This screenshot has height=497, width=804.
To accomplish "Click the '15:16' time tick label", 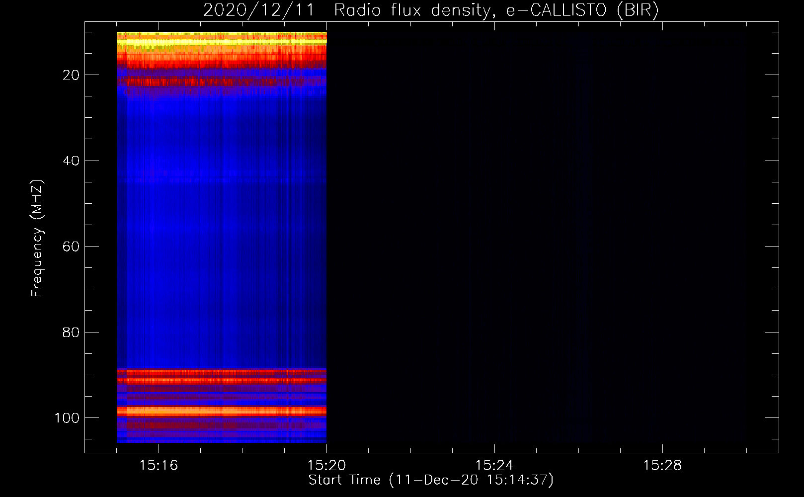I will pos(159,466).
